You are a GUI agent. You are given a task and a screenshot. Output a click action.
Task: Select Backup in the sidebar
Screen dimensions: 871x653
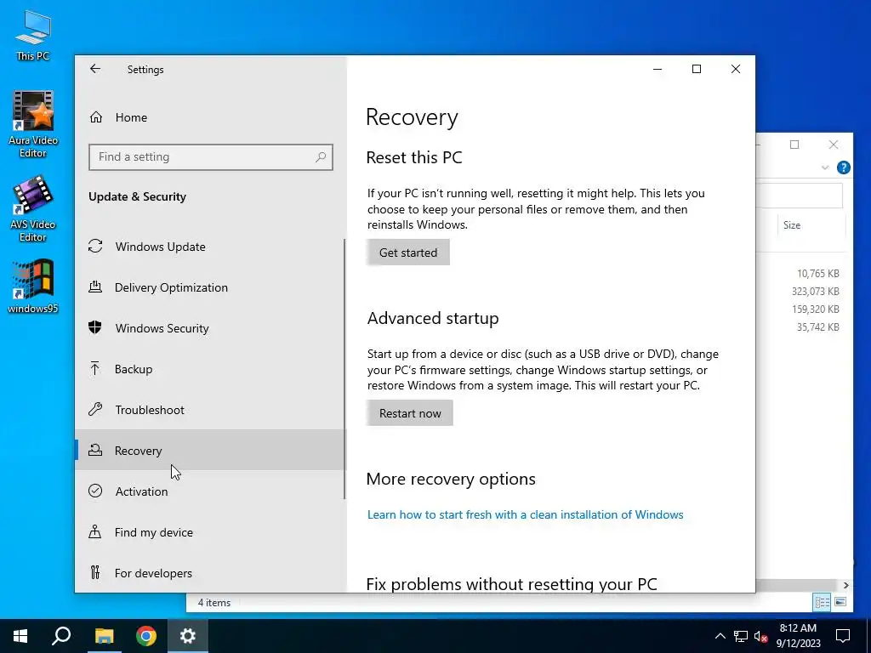210,369
